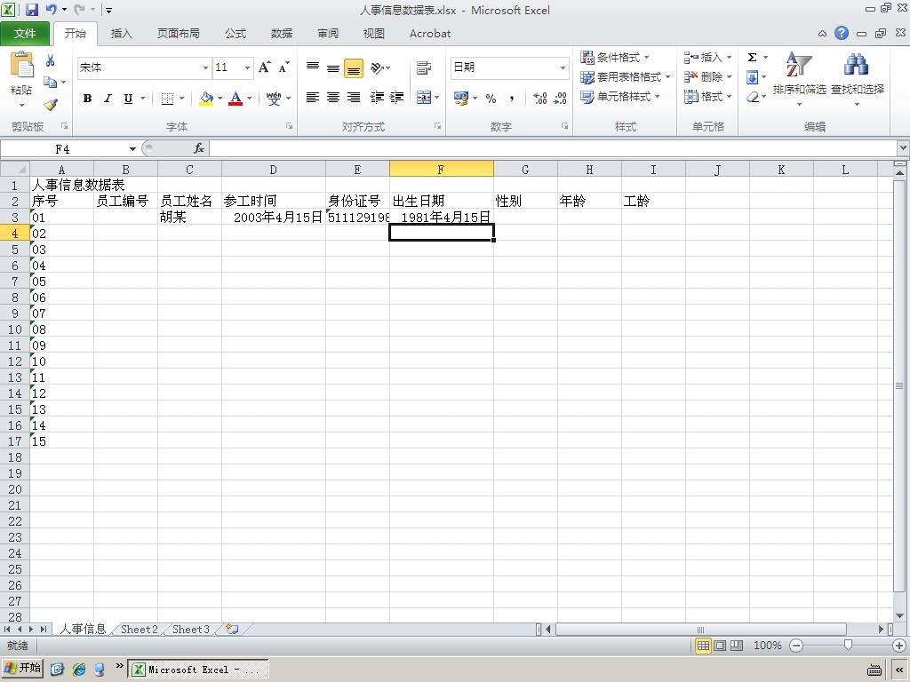The image size is (910, 682).
Task: Click the insert new worksheet tab icon
Action: (233, 629)
